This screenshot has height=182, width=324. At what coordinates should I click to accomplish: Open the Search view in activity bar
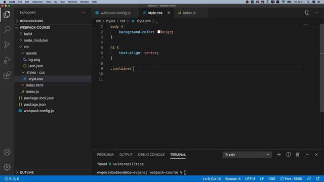click(7, 29)
